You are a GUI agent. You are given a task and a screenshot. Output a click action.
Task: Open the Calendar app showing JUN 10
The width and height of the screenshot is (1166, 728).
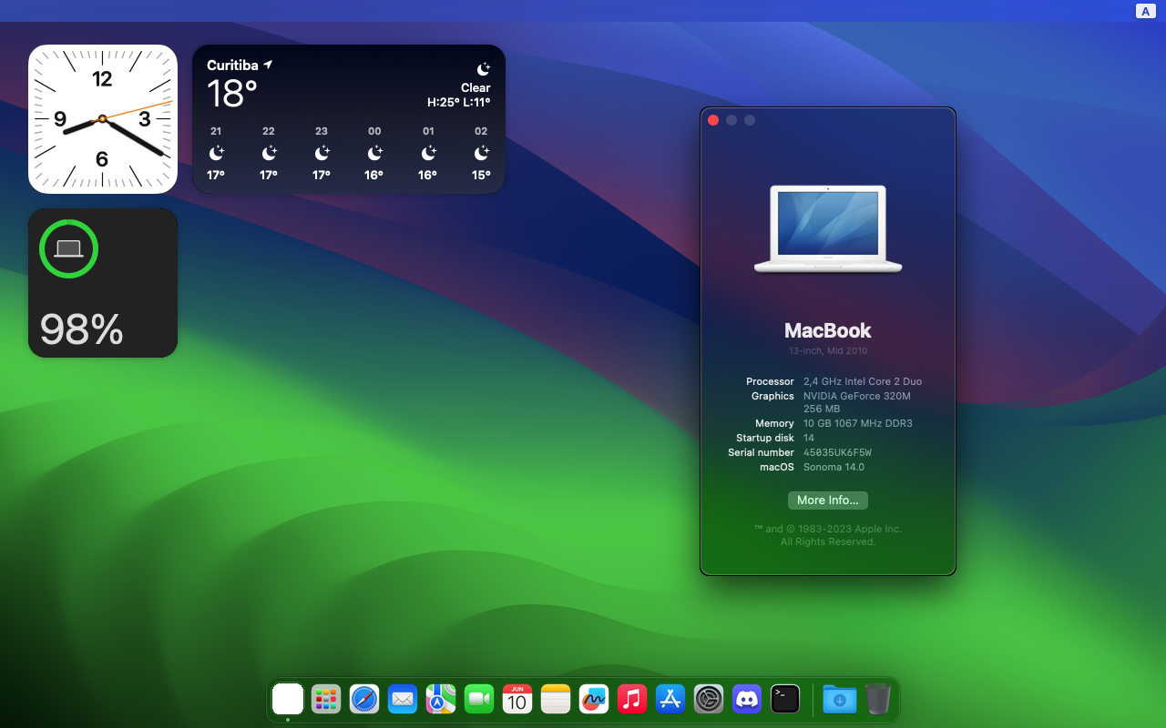[x=517, y=699]
